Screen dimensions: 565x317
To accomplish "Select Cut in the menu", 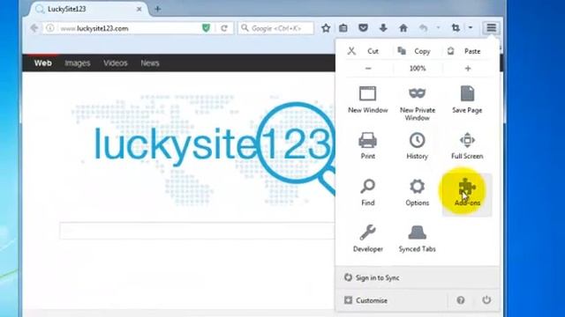I will (363, 51).
